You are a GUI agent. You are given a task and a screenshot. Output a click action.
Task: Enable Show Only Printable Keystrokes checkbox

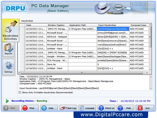point(20,92)
